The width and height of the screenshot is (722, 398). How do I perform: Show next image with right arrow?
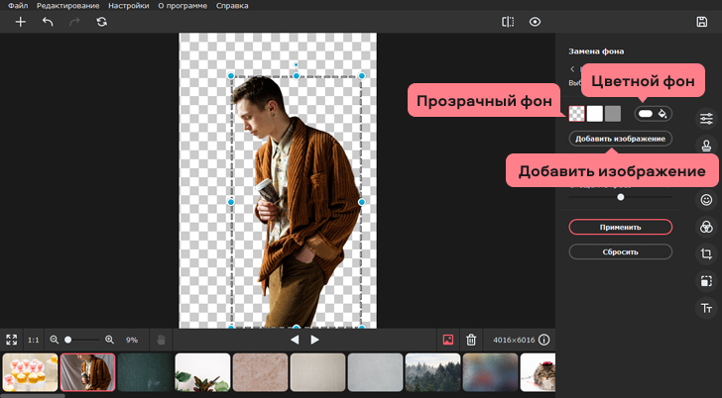[315, 340]
